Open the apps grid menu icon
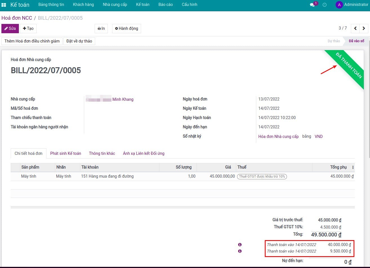 click(4, 5)
